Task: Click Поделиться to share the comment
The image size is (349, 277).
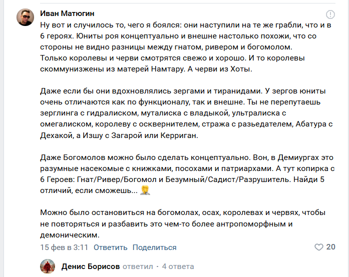Action: [x=154, y=247]
